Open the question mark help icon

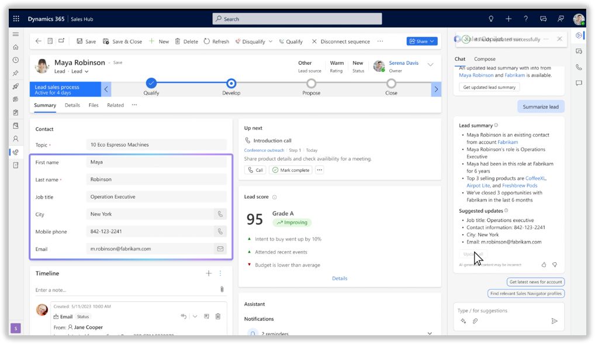(525, 19)
